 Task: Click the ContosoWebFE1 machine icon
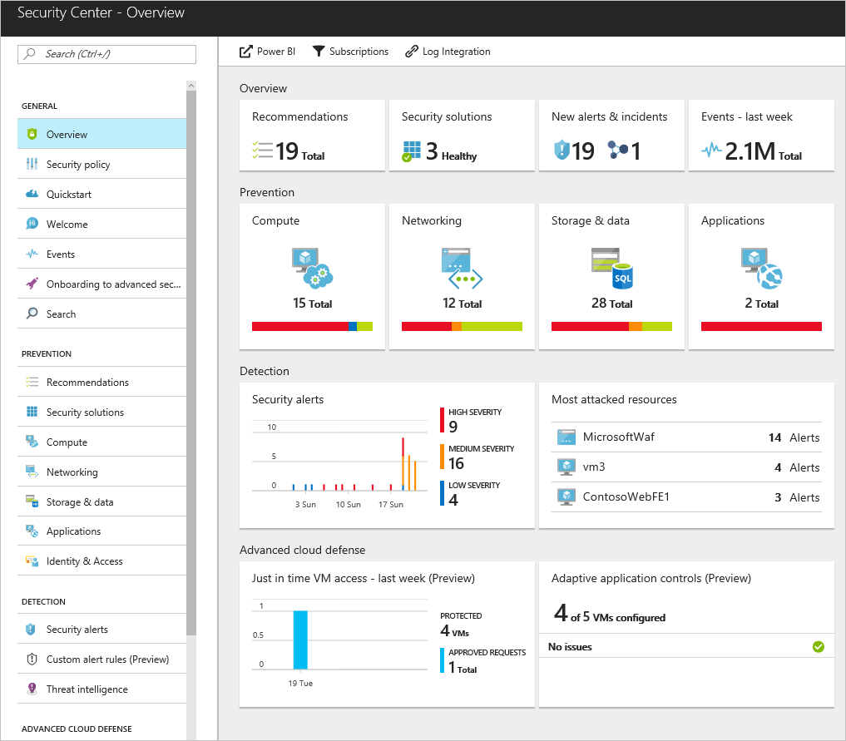[x=566, y=496]
